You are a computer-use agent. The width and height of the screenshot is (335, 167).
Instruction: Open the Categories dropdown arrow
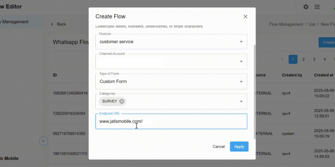pyautogui.click(x=241, y=102)
